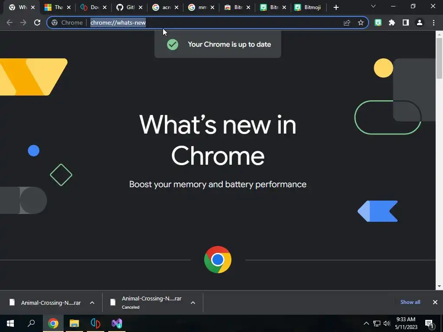Switch to the full-titled Bitmoji tab
Image resolution: width=443 pixels, height=332 pixels.
pos(308,8)
